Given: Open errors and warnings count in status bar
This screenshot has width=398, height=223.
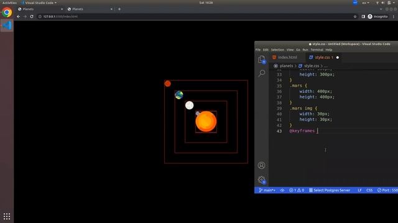Looking at the screenshot, I should 297,190.
